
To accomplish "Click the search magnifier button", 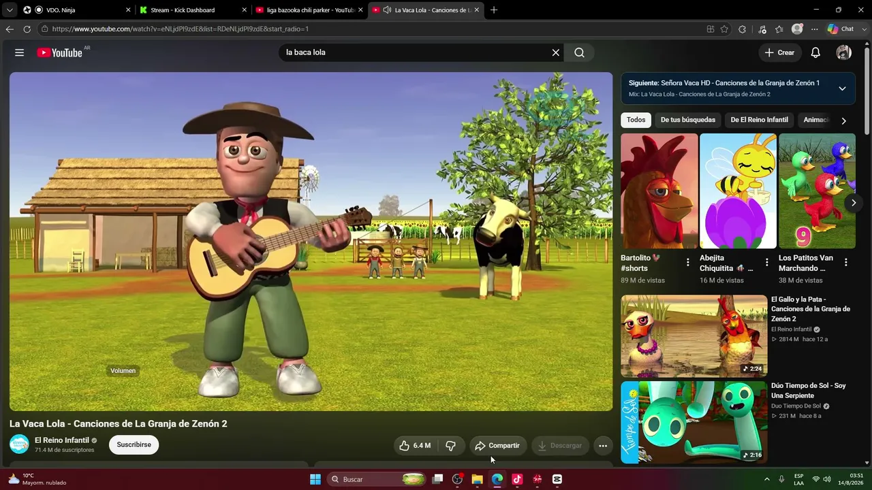I will (x=579, y=52).
